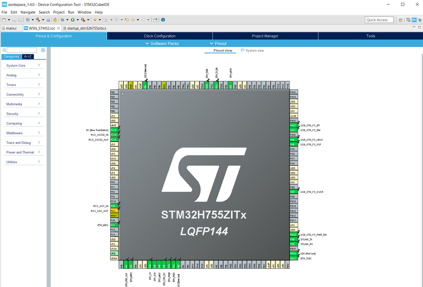Click the New file toolbar icon
423x287 pixels.
click(4, 20)
